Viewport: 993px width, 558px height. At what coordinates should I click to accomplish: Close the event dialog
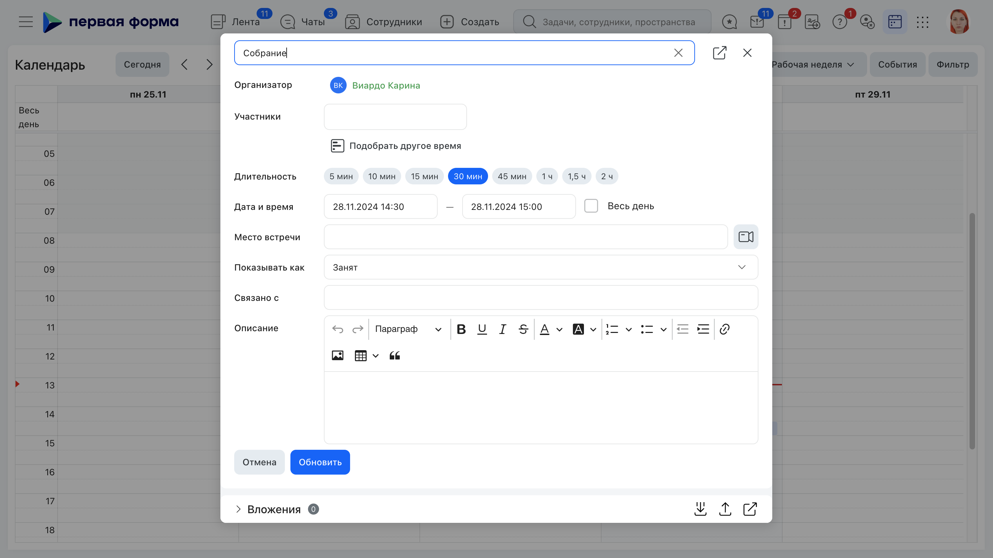747,53
